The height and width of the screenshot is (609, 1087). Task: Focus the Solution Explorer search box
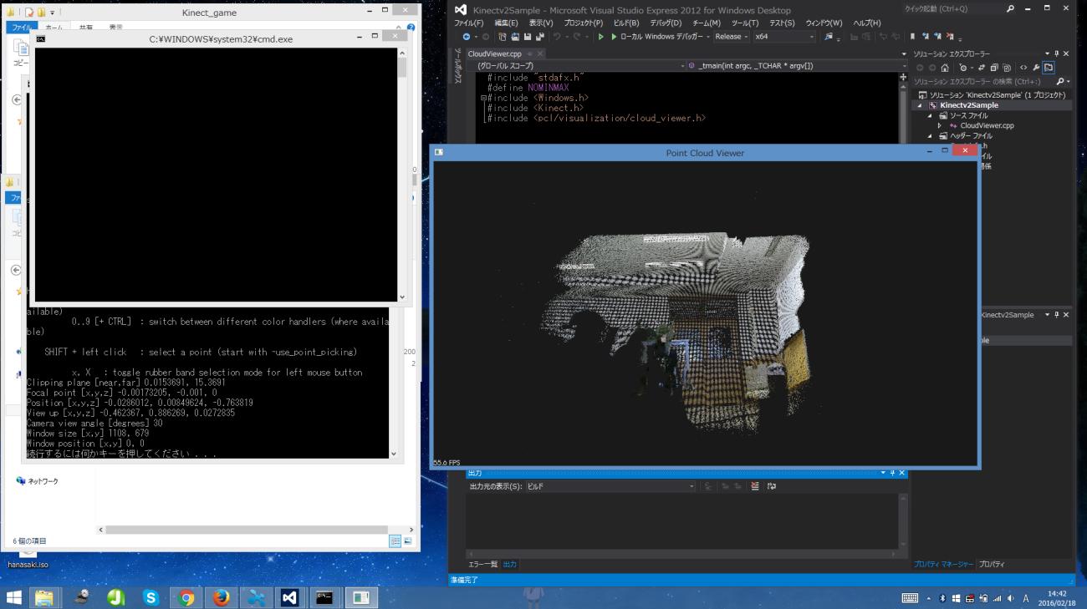985,81
